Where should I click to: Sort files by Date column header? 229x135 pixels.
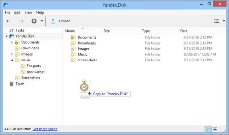[x=184, y=31]
